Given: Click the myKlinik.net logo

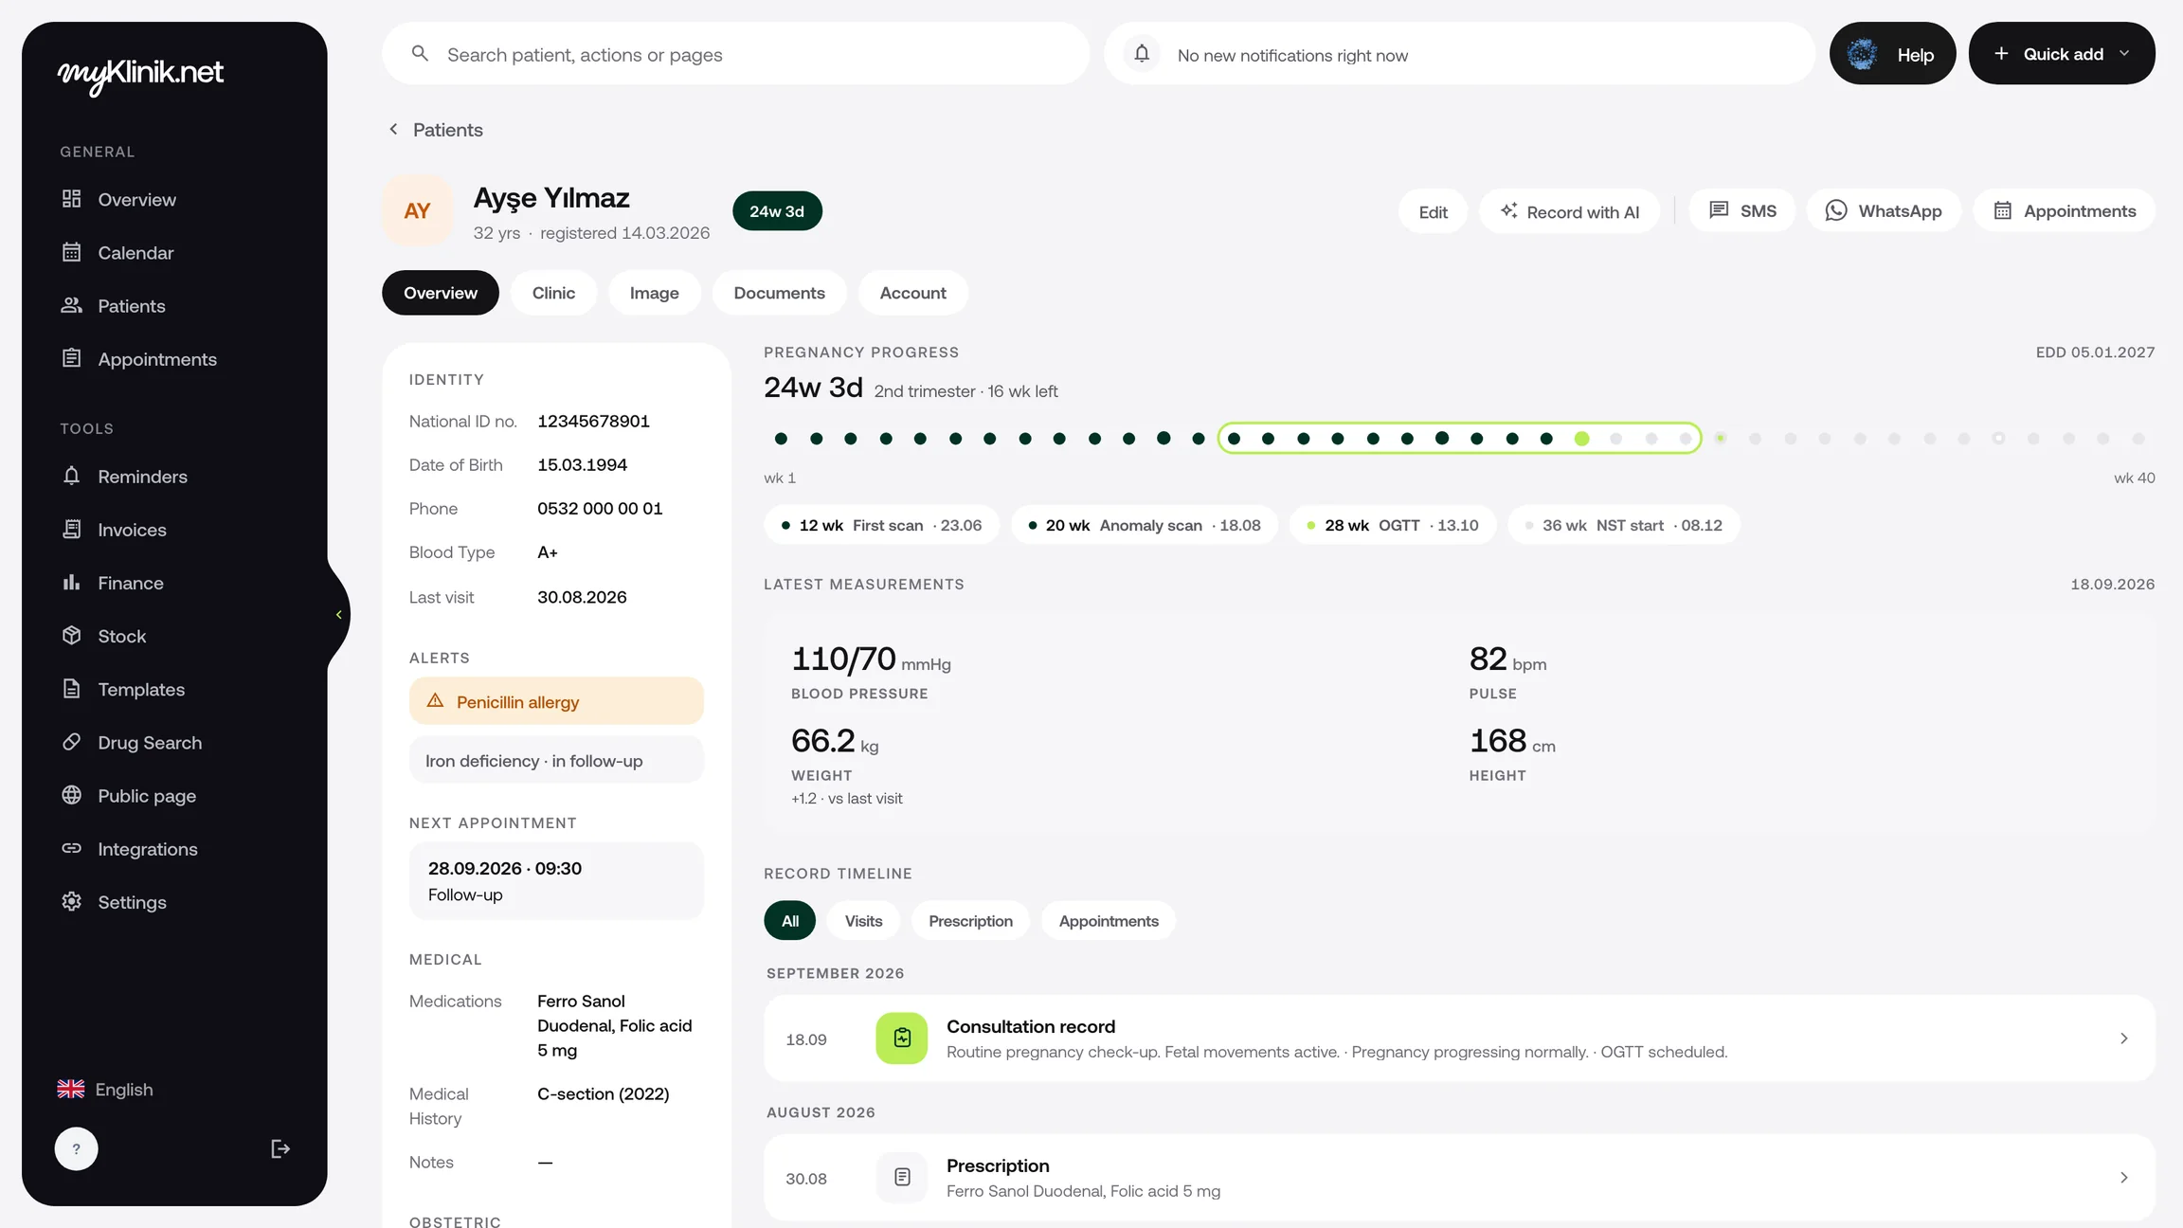Looking at the screenshot, I should coord(140,74).
